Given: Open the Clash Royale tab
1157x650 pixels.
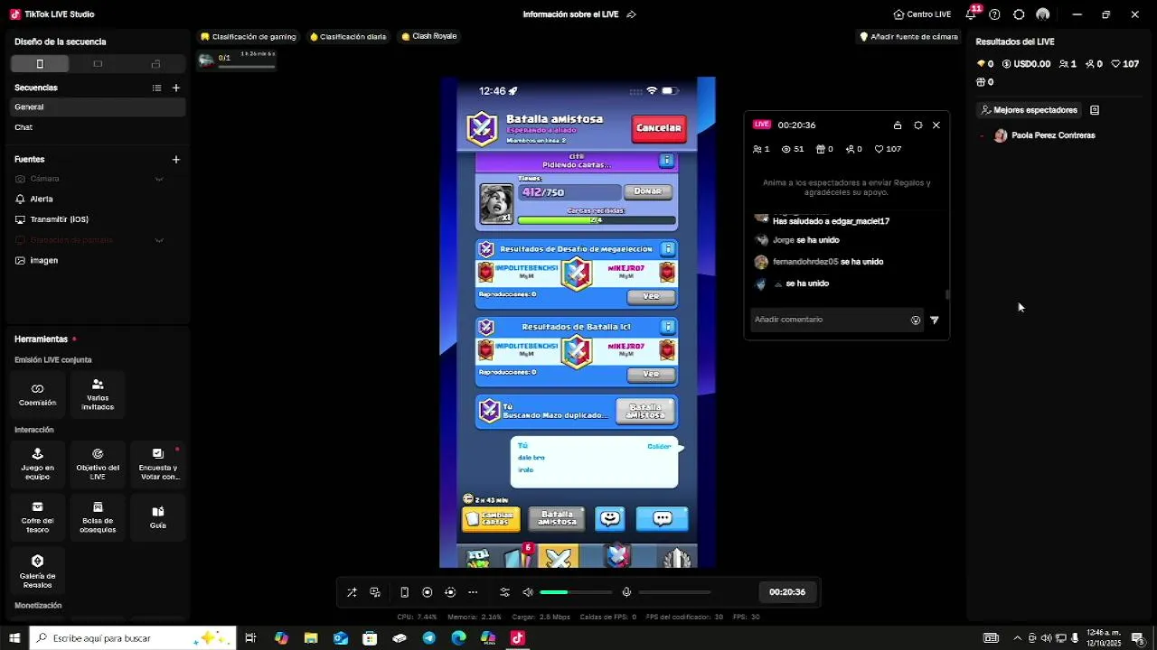Looking at the screenshot, I should click(429, 36).
